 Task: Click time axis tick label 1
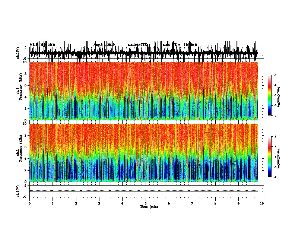coord(53,203)
